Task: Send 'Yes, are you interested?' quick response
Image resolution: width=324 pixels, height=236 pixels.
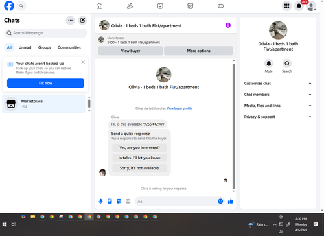Action: [x=139, y=148]
